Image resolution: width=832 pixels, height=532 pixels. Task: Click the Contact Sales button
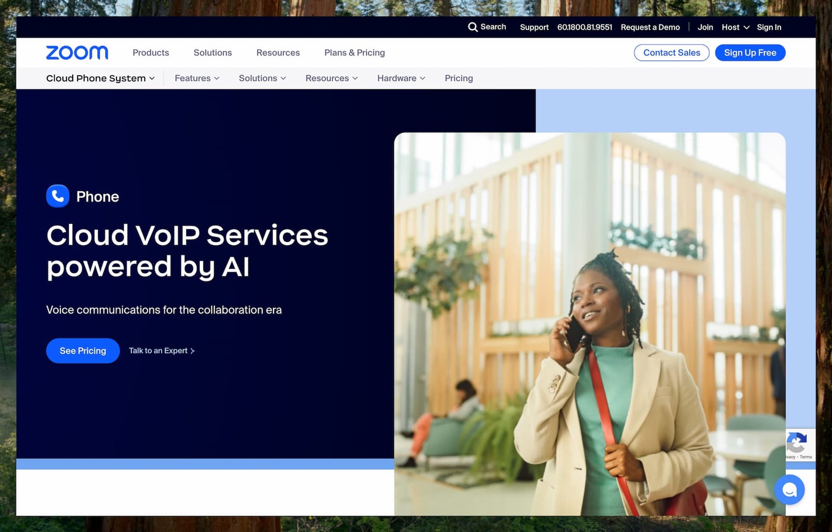(671, 52)
